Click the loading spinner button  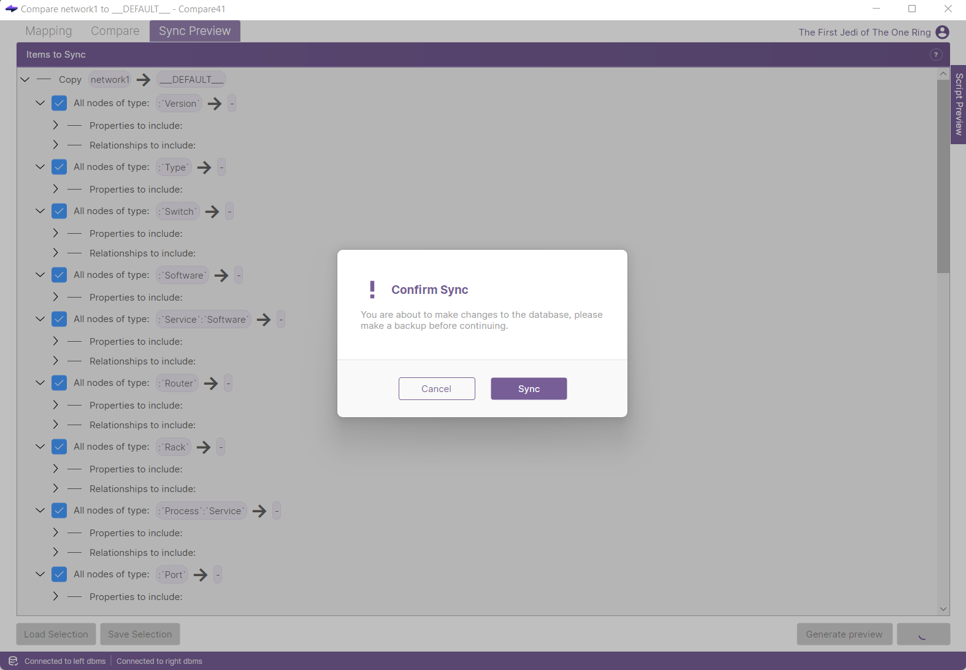(x=923, y=634)
